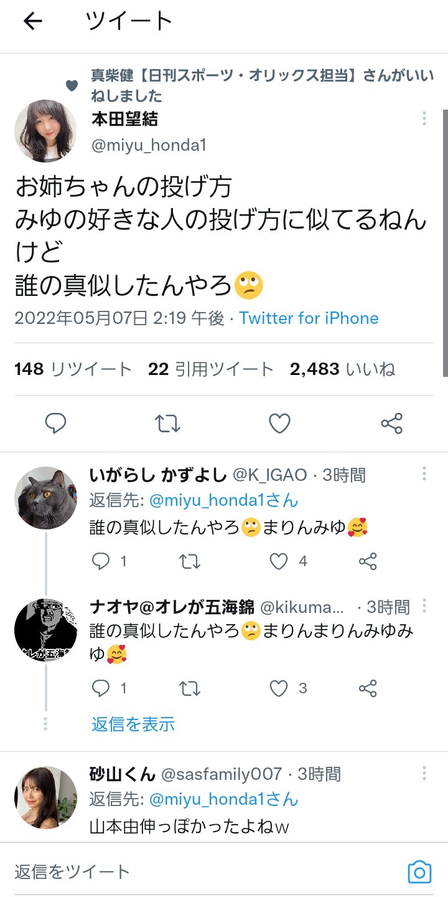The width and height of the screenshot is (448, 897).
Task: Retweet いがらし かずよし's reply
Action: pos(190,562)
